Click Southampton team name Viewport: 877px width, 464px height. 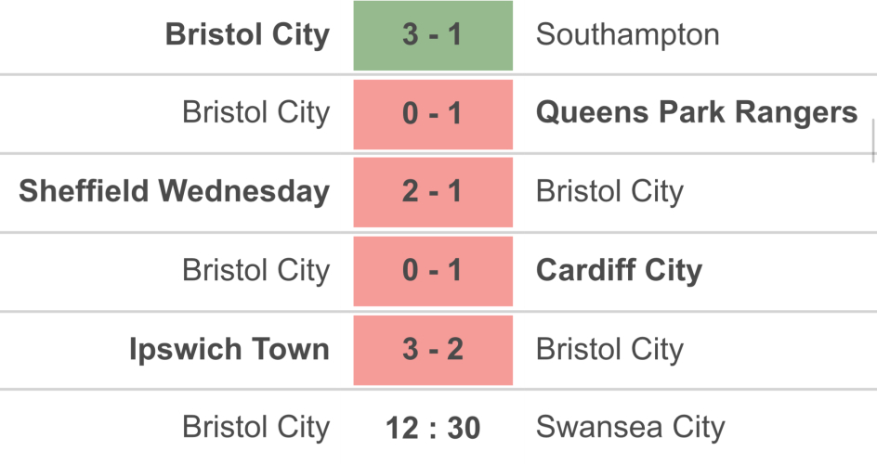(627, 35)
